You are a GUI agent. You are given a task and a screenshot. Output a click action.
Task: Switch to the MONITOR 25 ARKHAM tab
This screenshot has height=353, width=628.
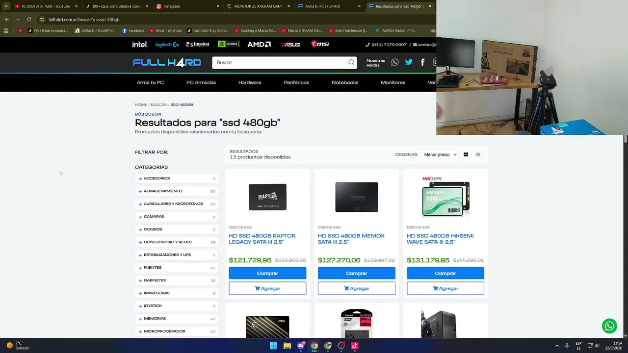pyautogui.click(x=258, y=6)
